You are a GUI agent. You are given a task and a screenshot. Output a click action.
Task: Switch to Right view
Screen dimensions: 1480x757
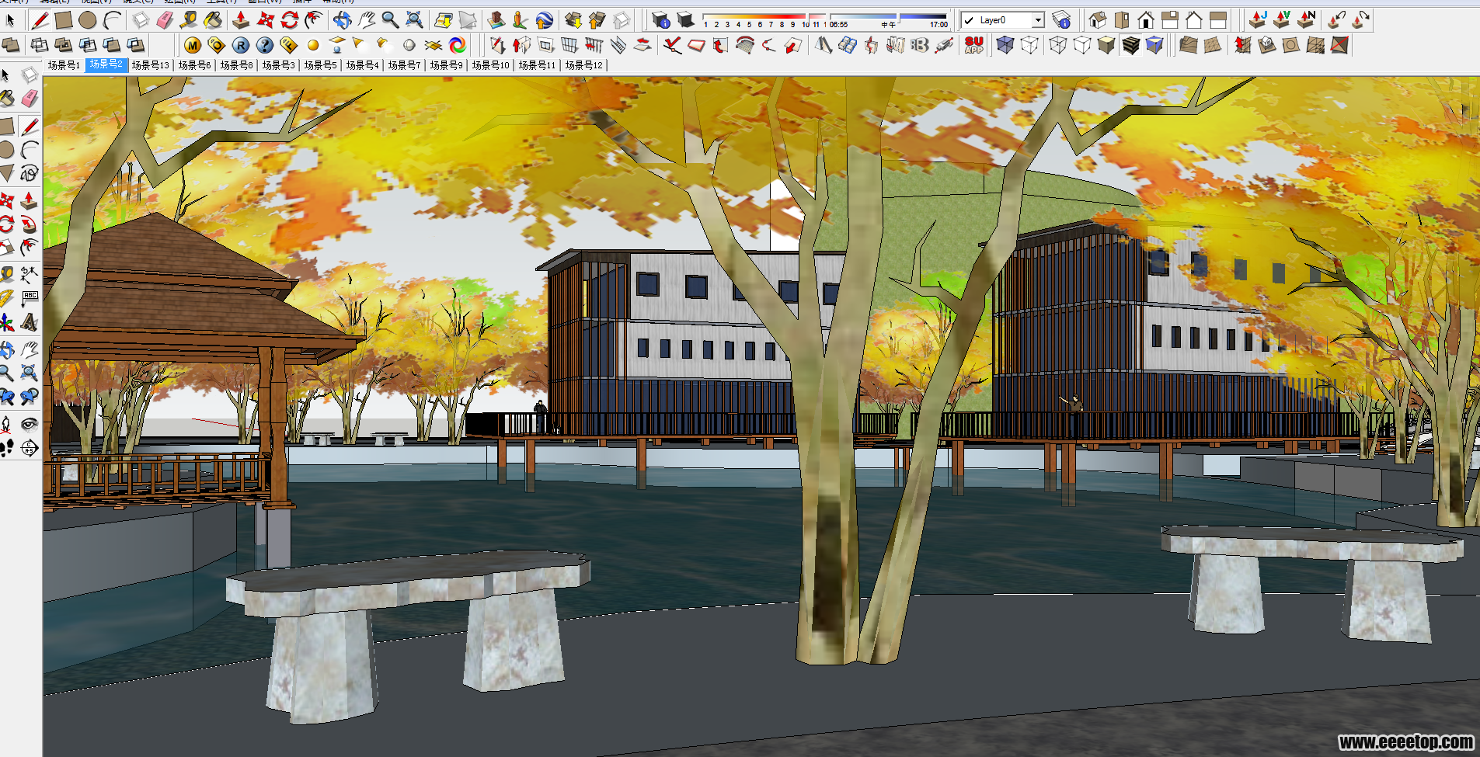pyautogui.click(x=1170, y=19)
